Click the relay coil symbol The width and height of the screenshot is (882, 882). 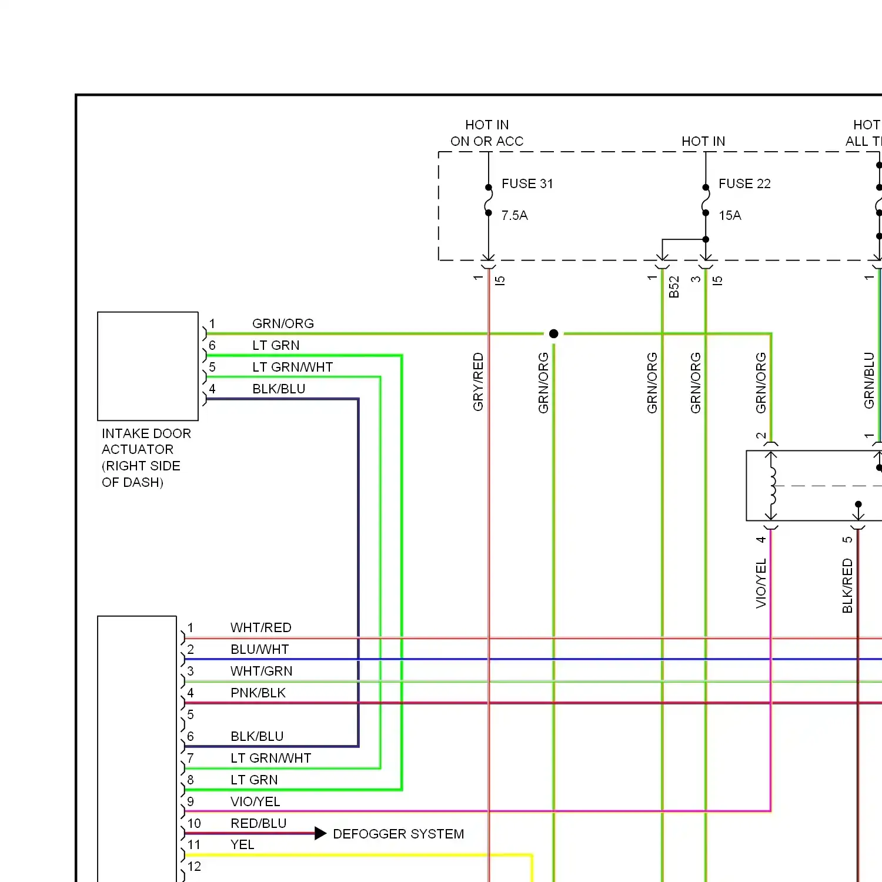[x=771, y=486]
